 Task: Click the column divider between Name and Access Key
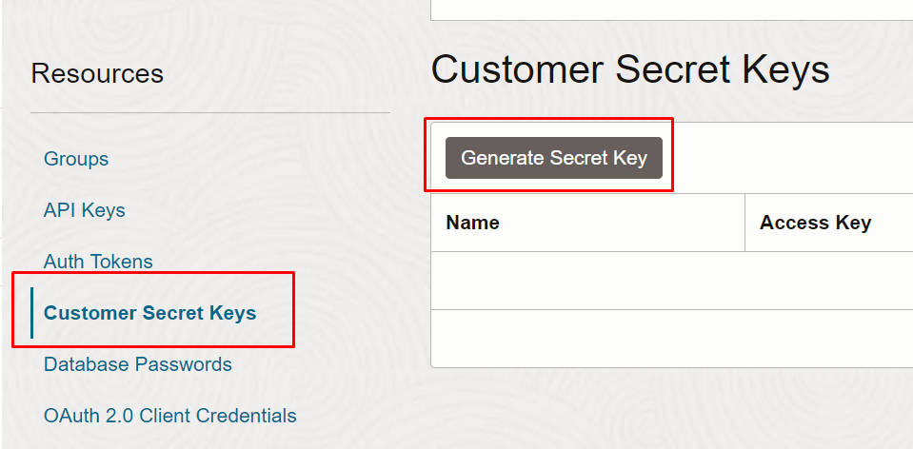pyautogui.click(x=744, y=223)
